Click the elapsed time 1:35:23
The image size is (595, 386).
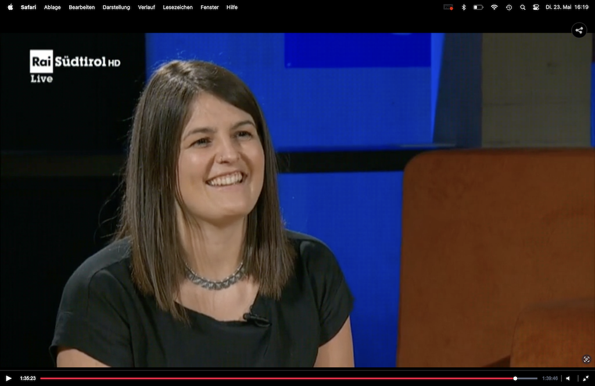point(28,378)
